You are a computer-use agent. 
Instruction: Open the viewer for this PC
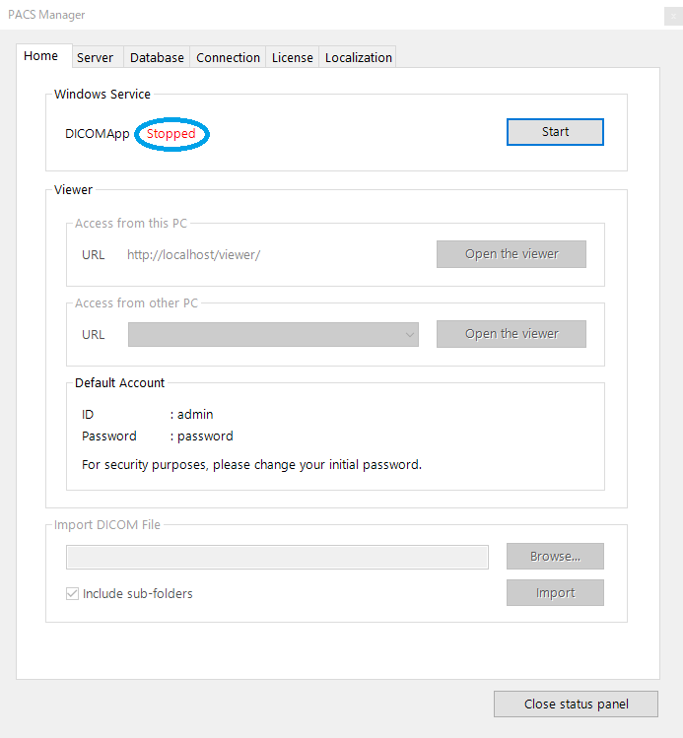(512, 254)
